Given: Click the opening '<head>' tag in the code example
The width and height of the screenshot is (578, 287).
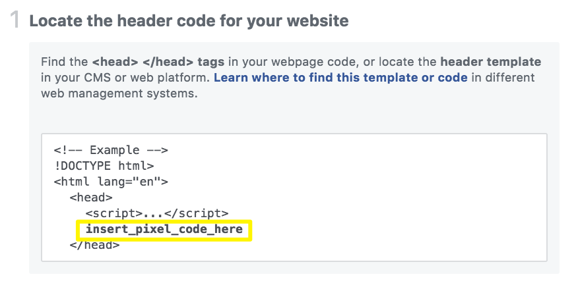Looking at the screenshot, I should pos(91,197).
